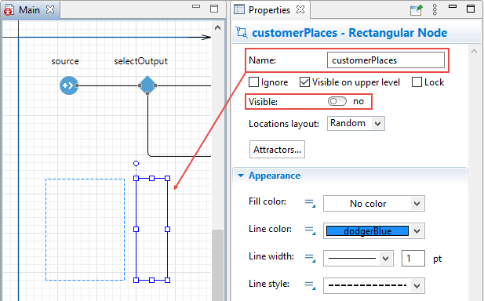This screenshot has height=301, width=484.
Task: Select the selectOutput diamond block
Action: click(x=147, y=85)
